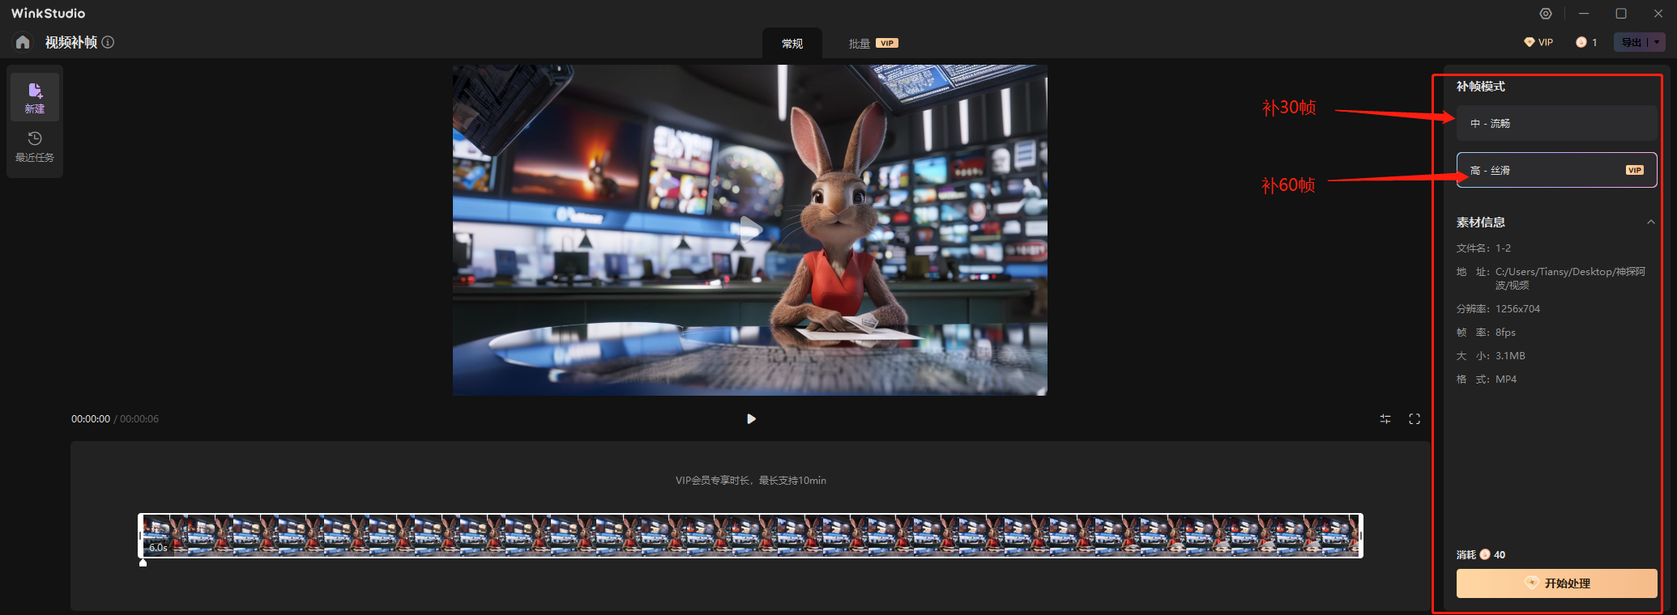This screenshot has width=1677, height=615.
Task: Click the WinkStudio title logo
Action: 48,13
